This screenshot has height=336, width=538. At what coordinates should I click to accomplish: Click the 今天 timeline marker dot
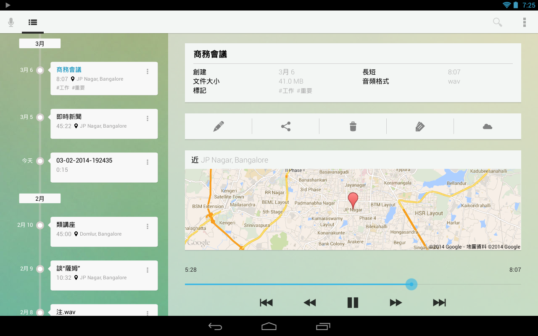(40, 161)
